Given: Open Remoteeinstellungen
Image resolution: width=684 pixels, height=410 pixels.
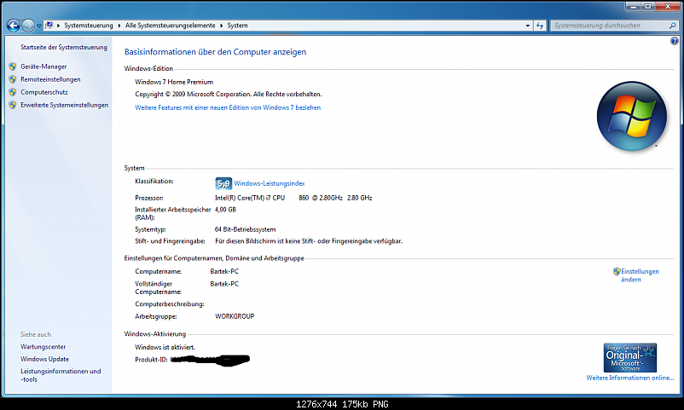Looking at the screenshot, I should coord(50,79).
